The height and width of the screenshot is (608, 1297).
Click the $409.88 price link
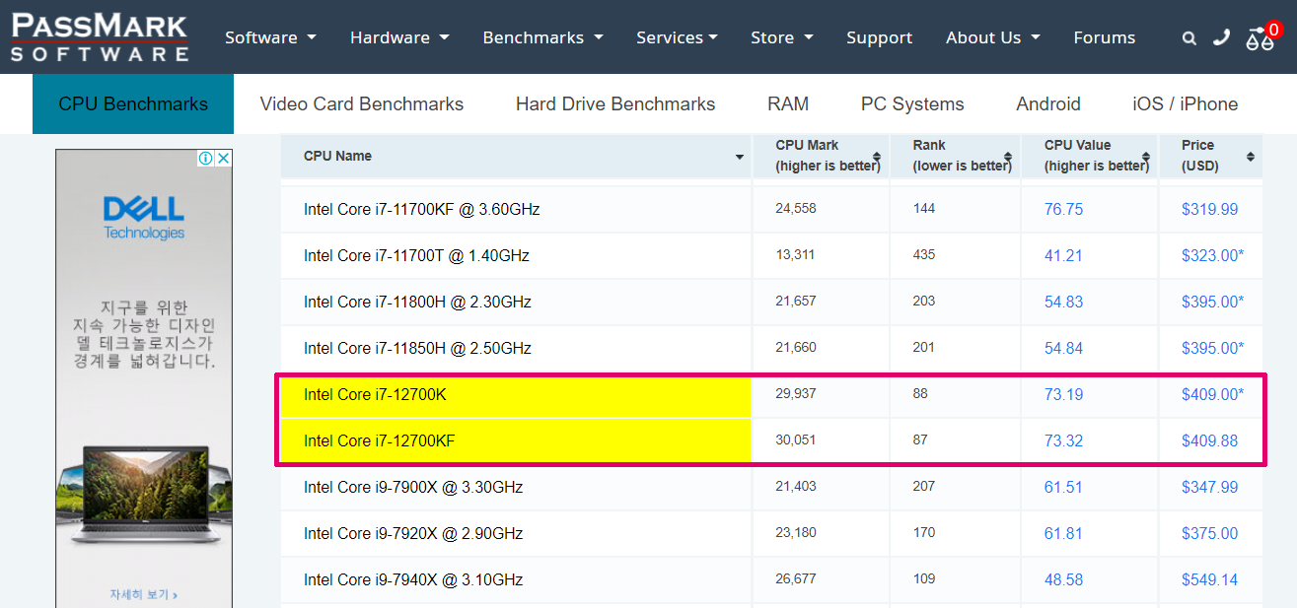[x=1210, y=440]
